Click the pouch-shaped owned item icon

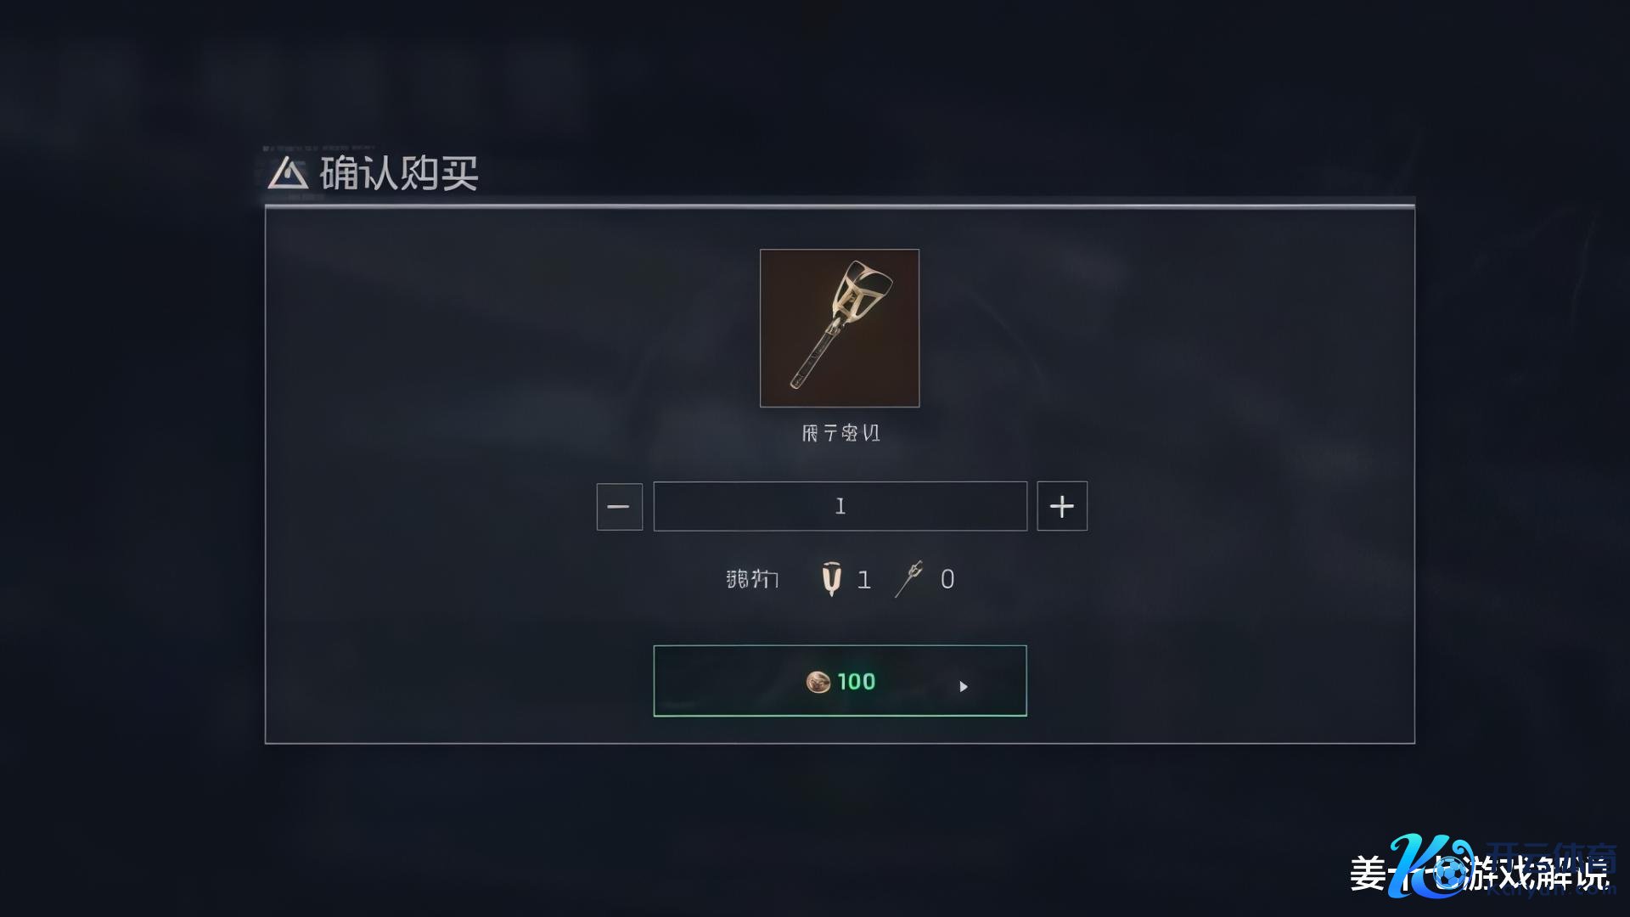831,579
